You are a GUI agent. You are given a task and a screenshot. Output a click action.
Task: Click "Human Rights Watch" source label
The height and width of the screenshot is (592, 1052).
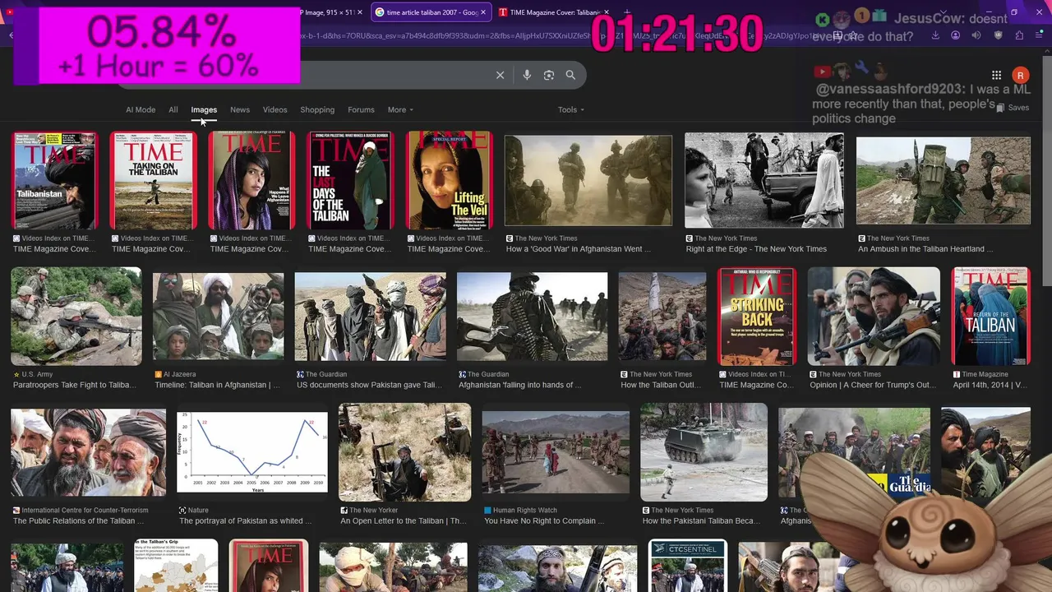pyautogui.click(x=525, y=510)
